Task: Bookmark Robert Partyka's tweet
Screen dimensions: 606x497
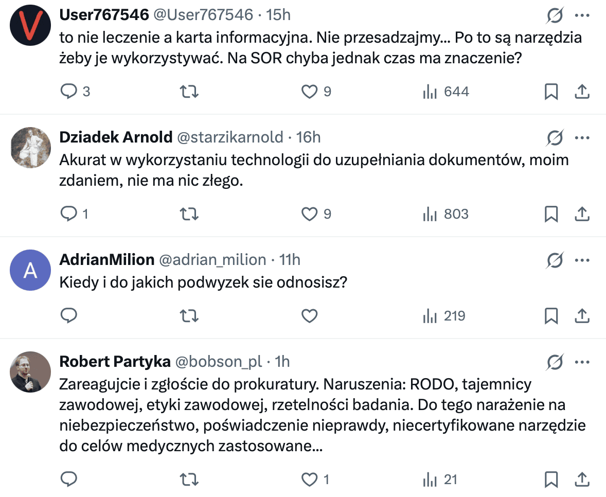Action: [552, 480]
